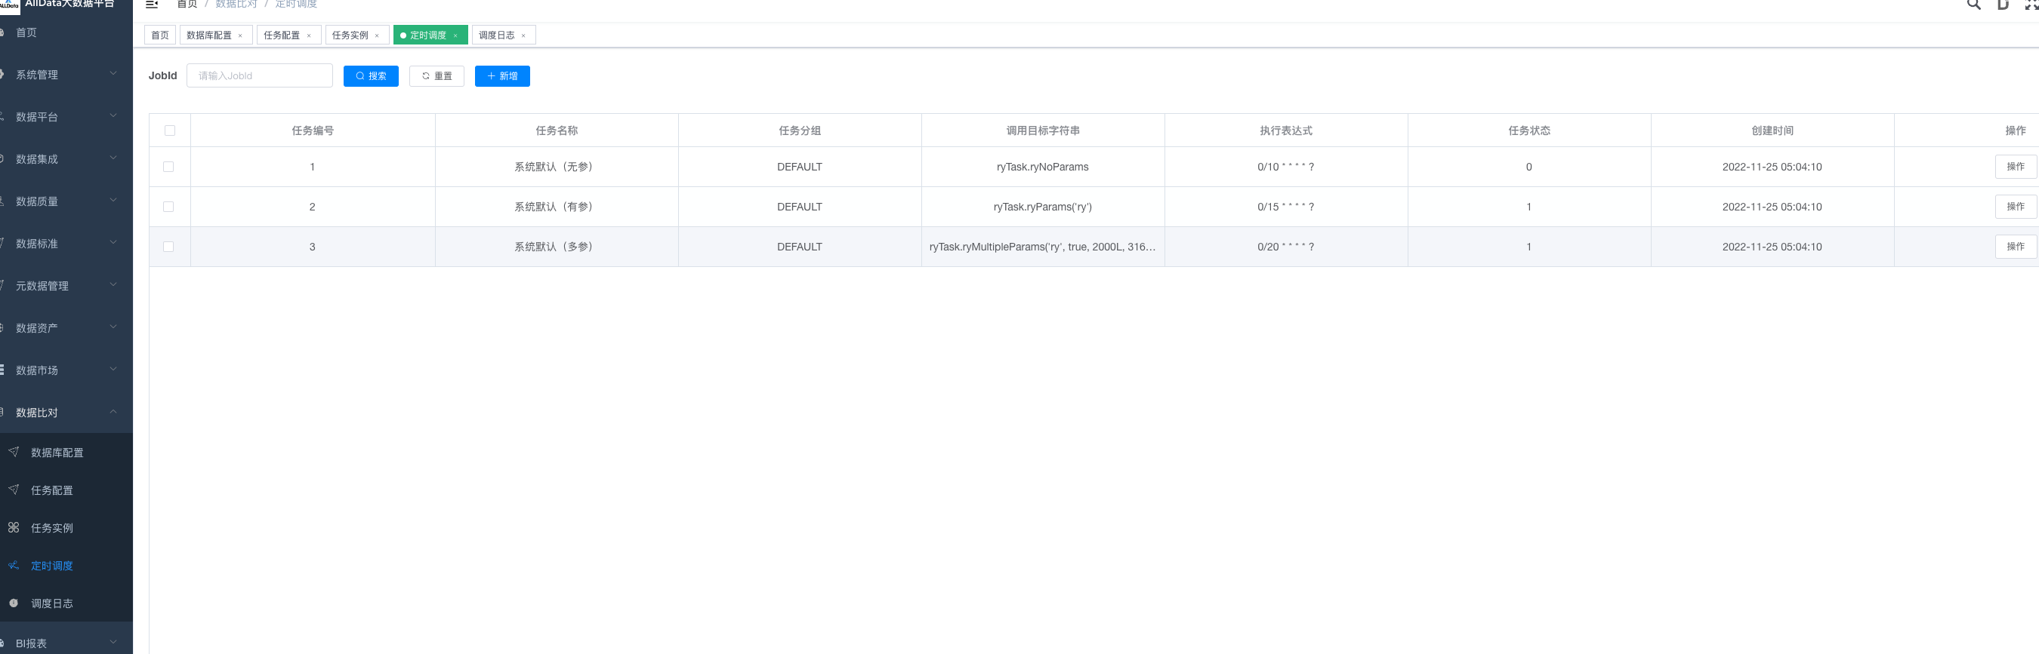Expand the 数据质量 sidebar menu
Viewport: 2039px width, 654px height.
(66, 201)
